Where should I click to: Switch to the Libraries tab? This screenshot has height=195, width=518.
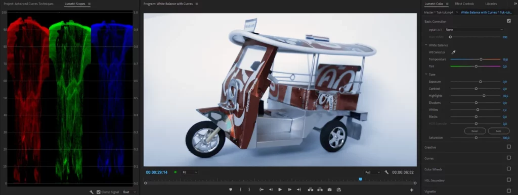point(491,4)
